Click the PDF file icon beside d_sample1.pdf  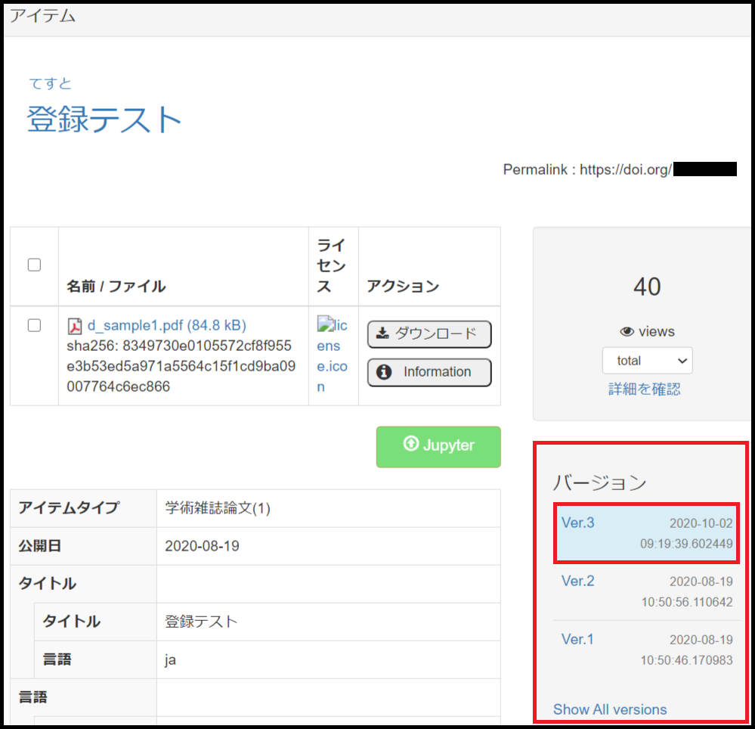75,326
